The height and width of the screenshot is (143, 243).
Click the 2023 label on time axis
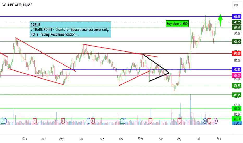[x=24, y=139]
